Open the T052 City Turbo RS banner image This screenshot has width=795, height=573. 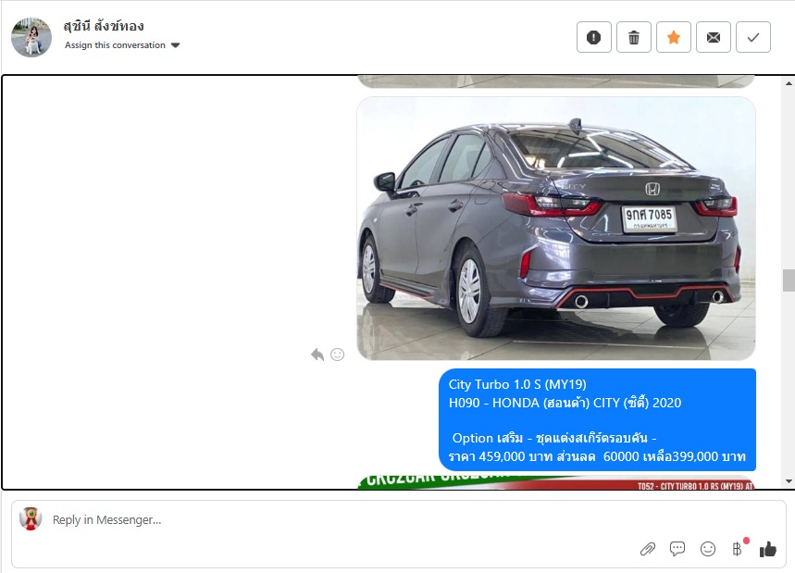(x=556, y=482)
